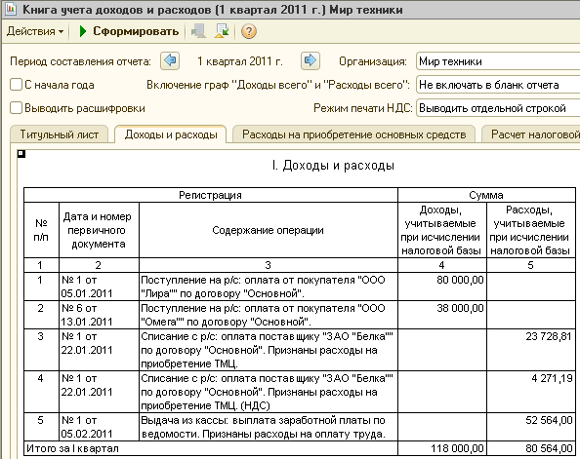Viewport: 580px width, 459px height.
Task: Open the Действия menu
Action: click(35, 31)
